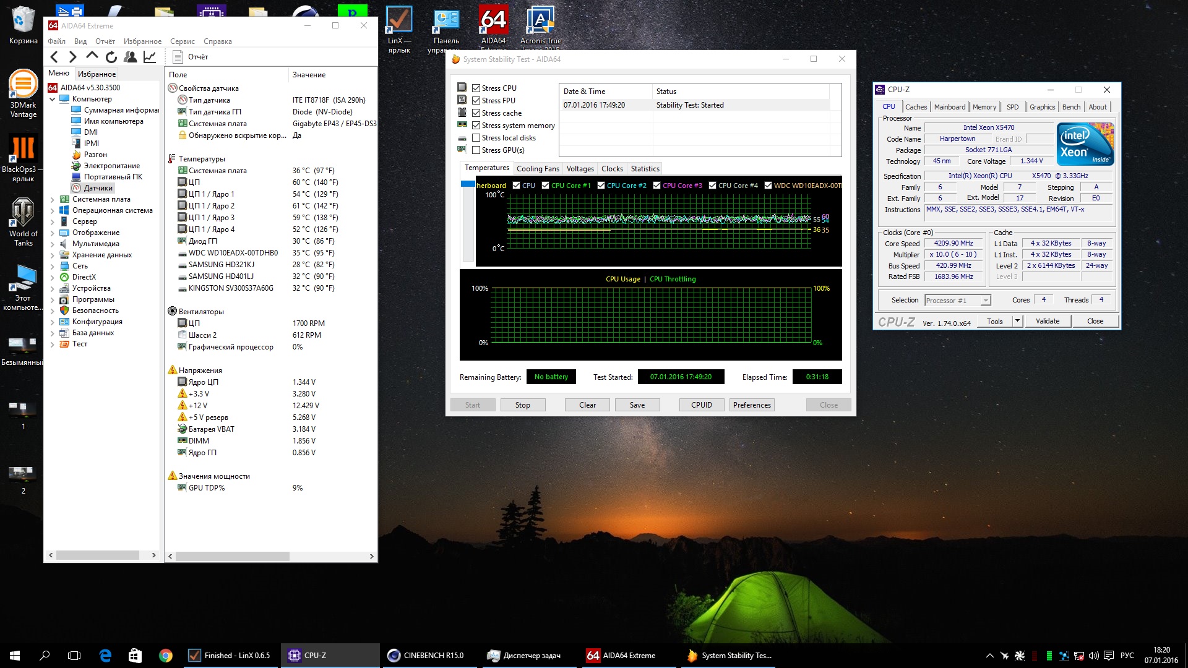Click the user favorites icon in AIDA64 toolbar
The image size is (1188, 668).
131,57
